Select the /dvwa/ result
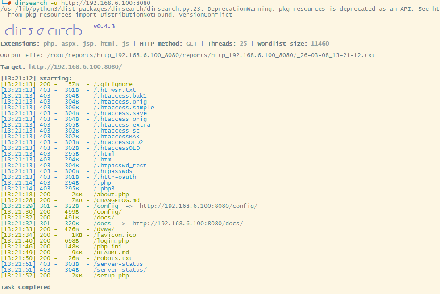 point(104,229)
